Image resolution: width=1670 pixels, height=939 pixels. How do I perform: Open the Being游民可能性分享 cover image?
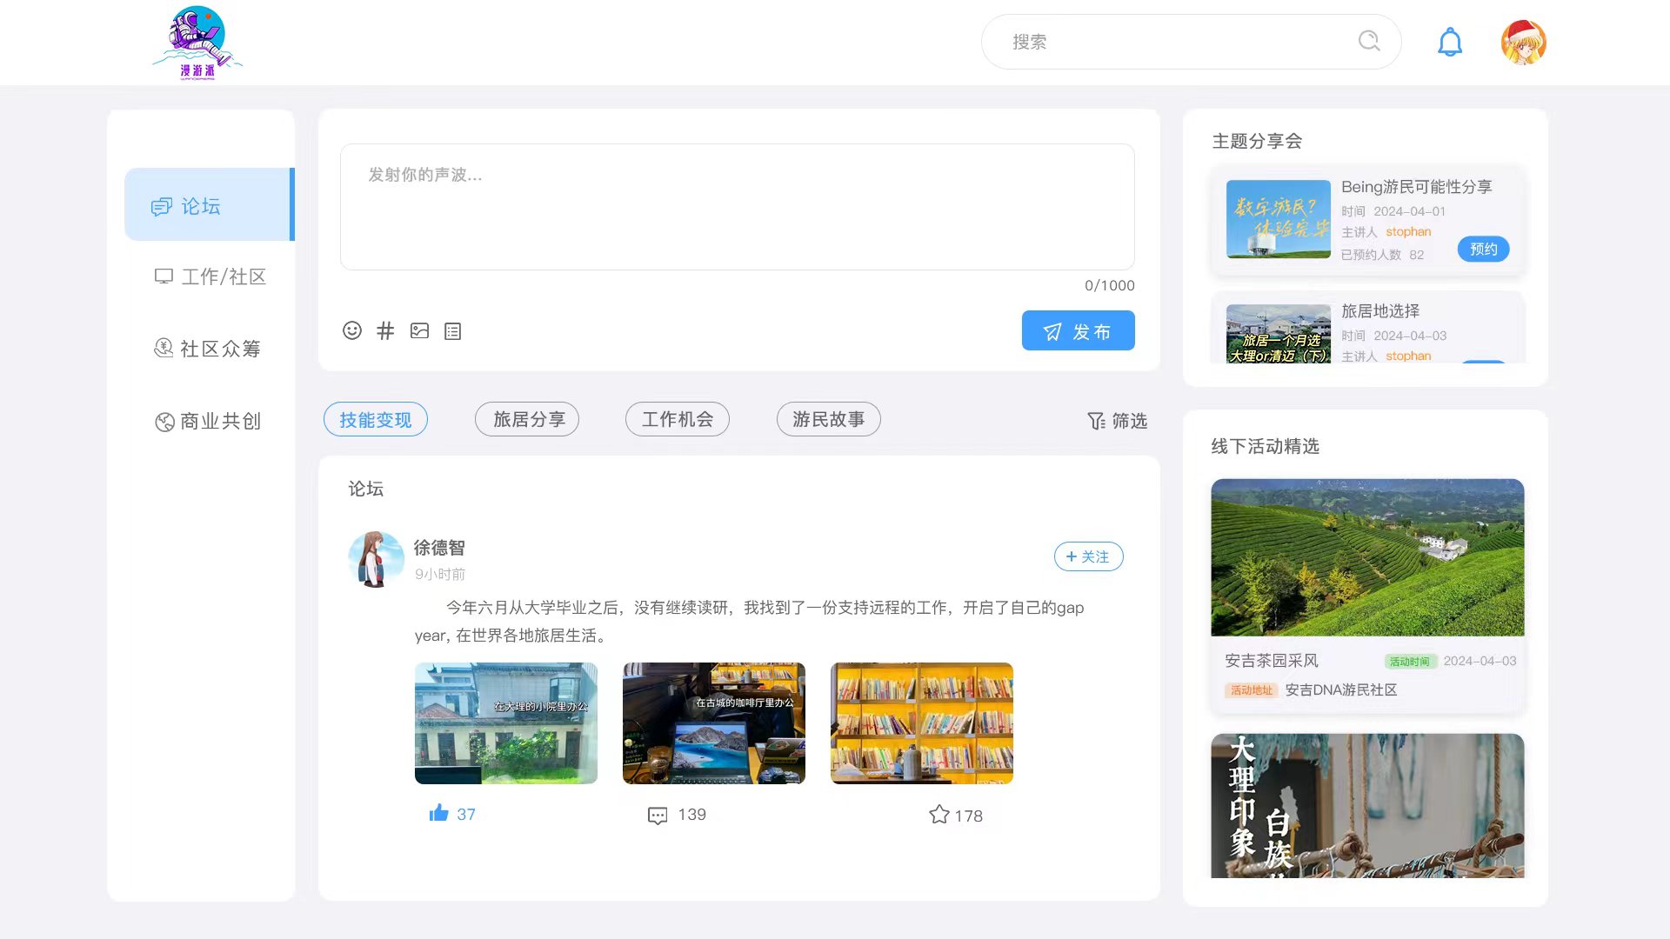click(1279, 219)
